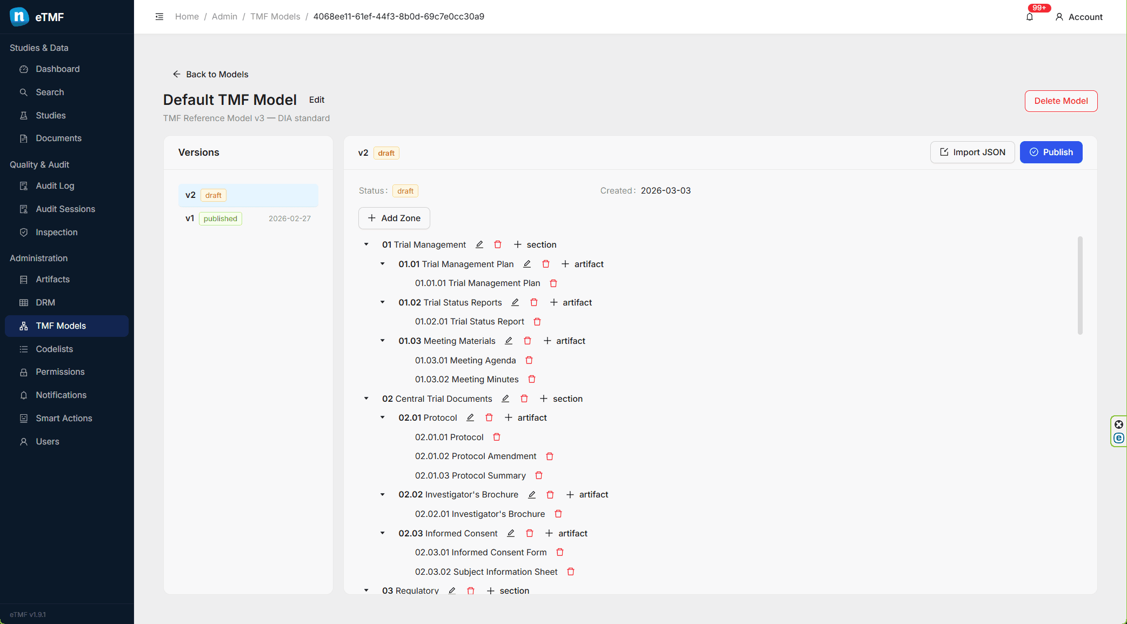Image resolution: width=1127 pixels, height=624 pixels.
Task: Toggle the sidebar collapse icon
Action: tap(159, 17)
